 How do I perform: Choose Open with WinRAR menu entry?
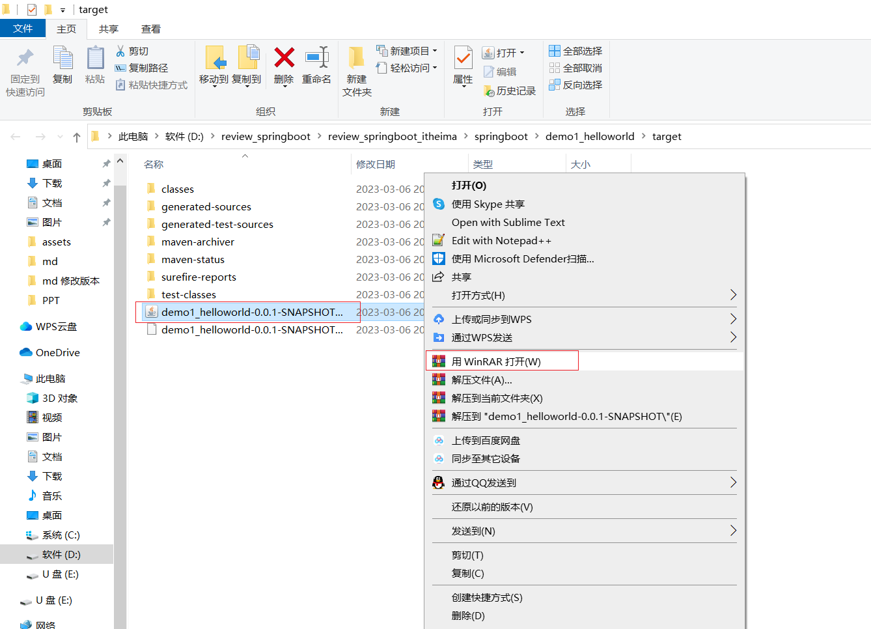(496, 361)
